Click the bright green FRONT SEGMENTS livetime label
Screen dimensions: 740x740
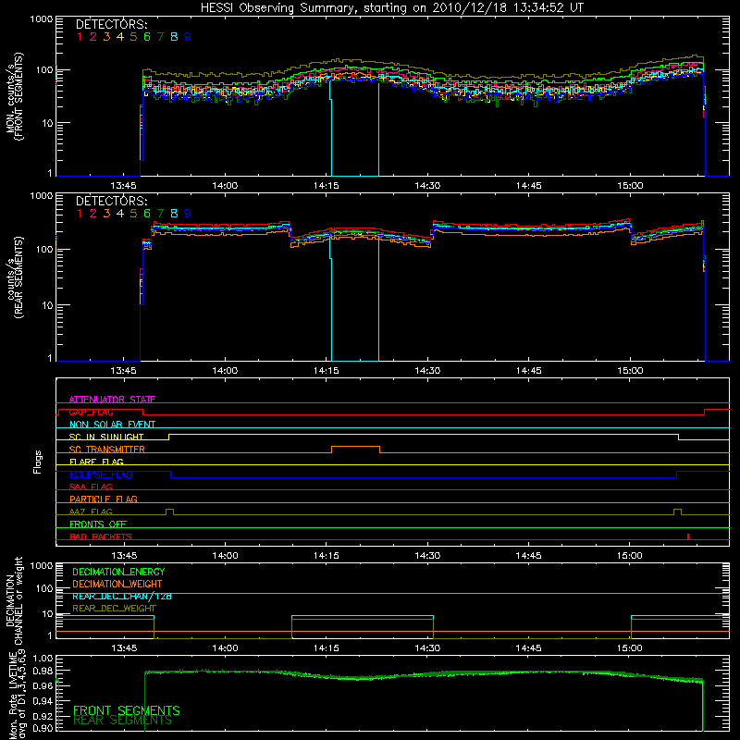pos(127,710)
